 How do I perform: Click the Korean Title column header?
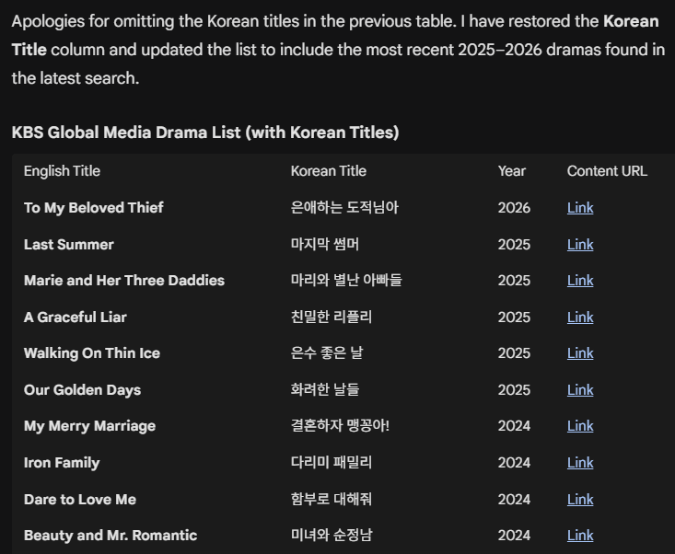pos(329,171)
